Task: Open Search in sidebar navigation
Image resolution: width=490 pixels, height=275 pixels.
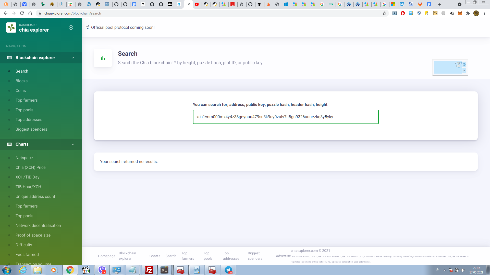Action: click(x=22, y=71)
